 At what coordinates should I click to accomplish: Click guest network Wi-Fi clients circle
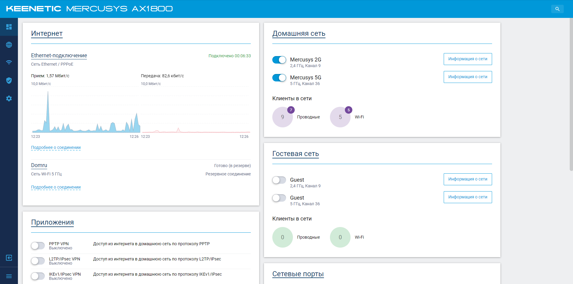[x=340, y=237]
